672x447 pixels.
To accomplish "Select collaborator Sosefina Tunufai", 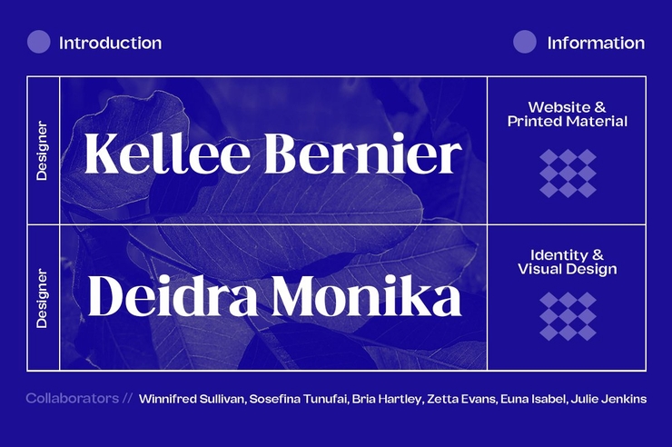I will (298, 399).
